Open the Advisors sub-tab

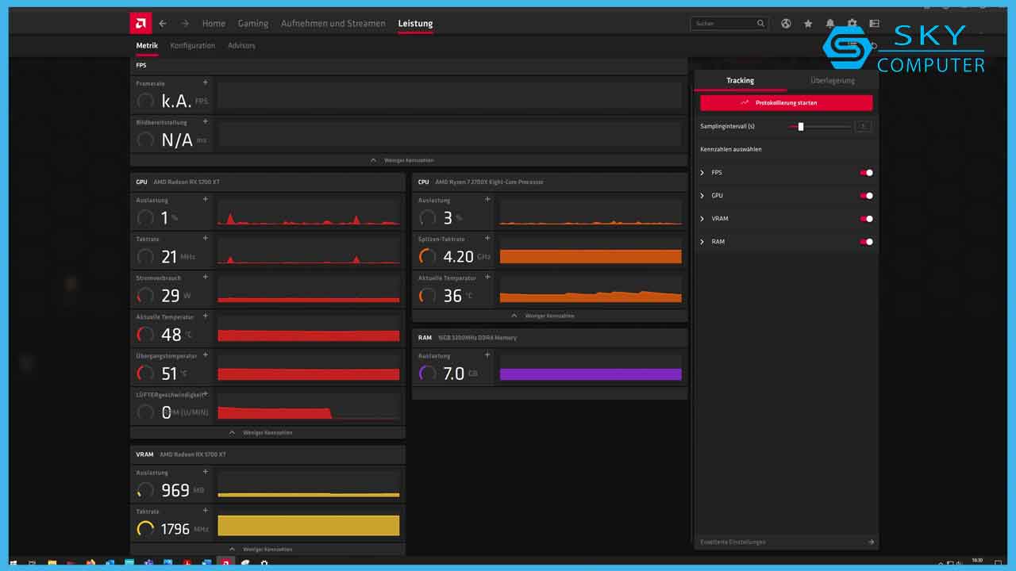coord(241,46)
